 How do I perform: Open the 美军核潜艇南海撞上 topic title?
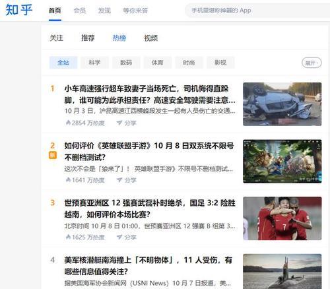148,266
